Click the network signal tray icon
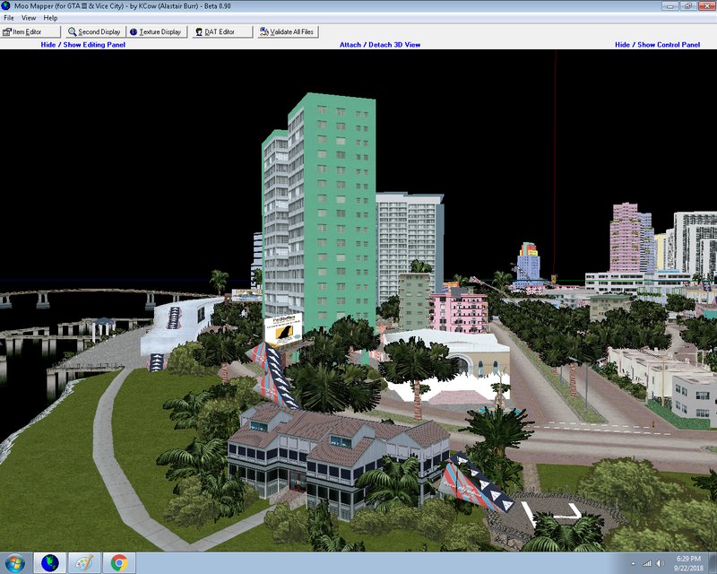Screen dimensions: 717x574 tap(646, 563)
